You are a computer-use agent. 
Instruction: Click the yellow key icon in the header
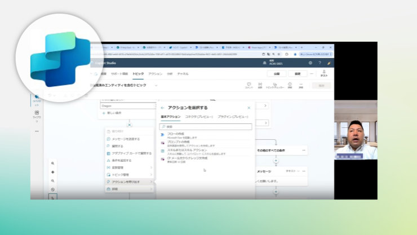tap(329, 63)
